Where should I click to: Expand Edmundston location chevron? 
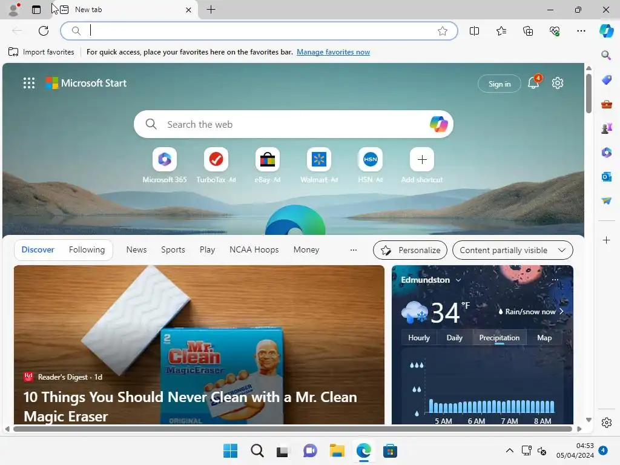[458, 280]
